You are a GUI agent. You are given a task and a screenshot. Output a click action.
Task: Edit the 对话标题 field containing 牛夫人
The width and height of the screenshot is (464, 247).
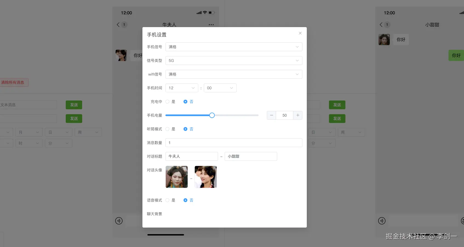(192, 156)
